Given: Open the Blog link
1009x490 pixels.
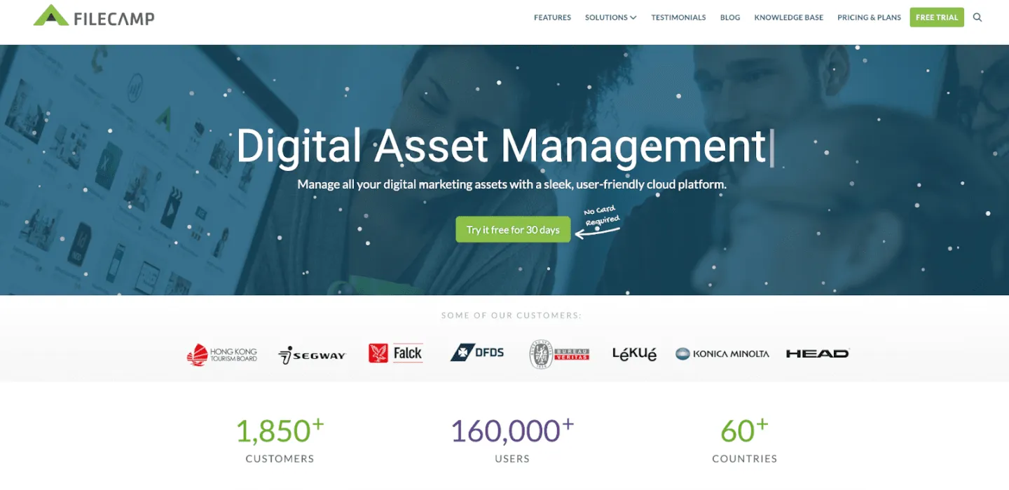Looking at the screenshot, I should tap(730, 18).
